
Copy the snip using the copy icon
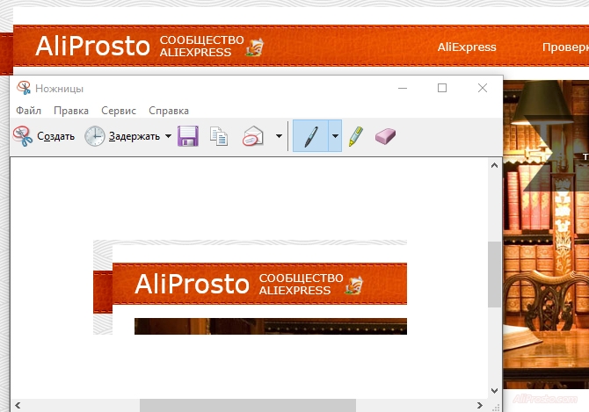click(x=219, y=136)
